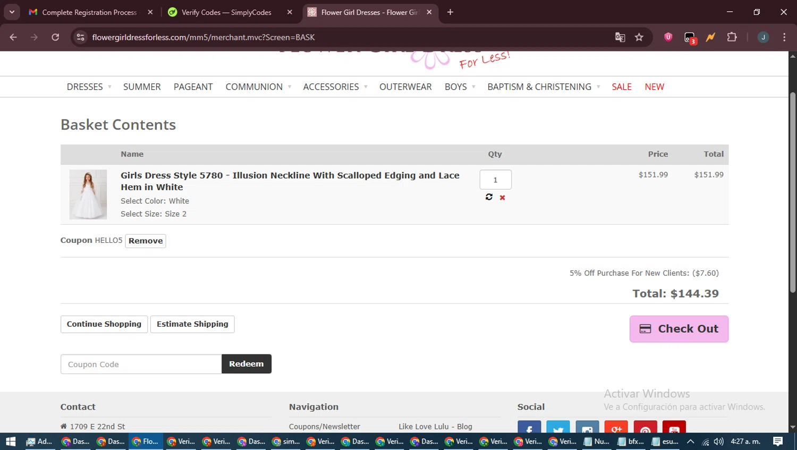Open the sim... Chrome taskbar window
Screen dimensions: 797x450
pyautogui.click(x=286, y=441)
